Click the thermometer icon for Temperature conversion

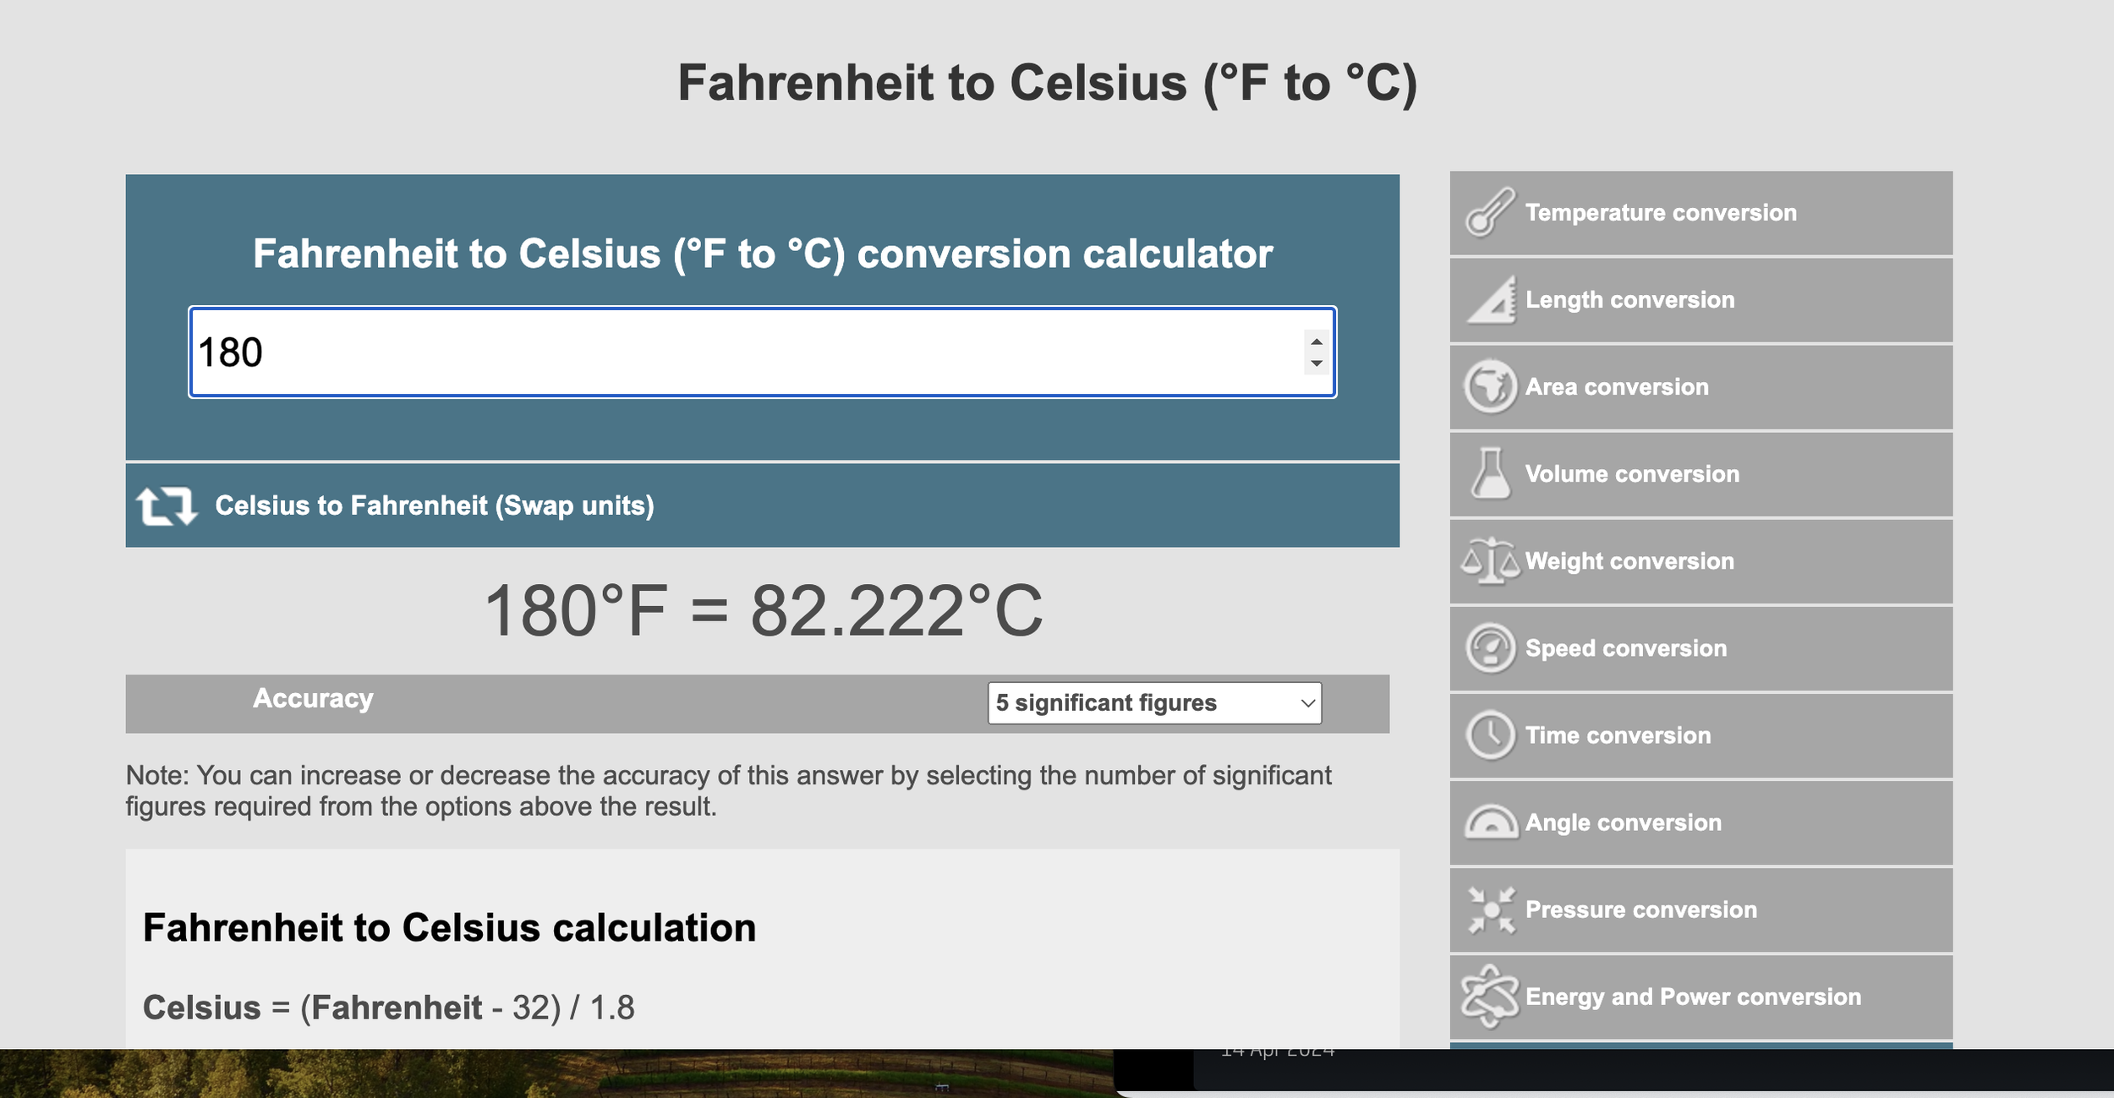(x=1490, y=212)
